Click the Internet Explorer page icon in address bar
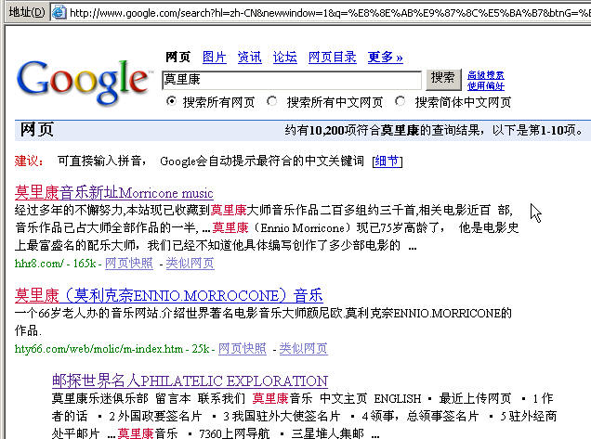 click(59, 12)
